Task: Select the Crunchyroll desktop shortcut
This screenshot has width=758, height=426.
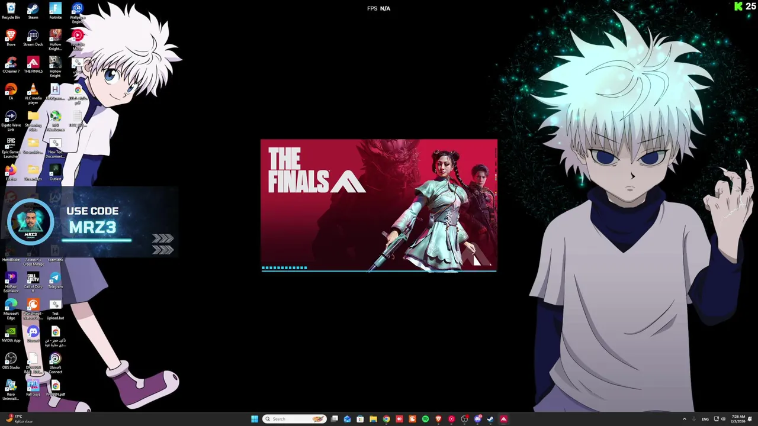Action: (x=33, y=309)
